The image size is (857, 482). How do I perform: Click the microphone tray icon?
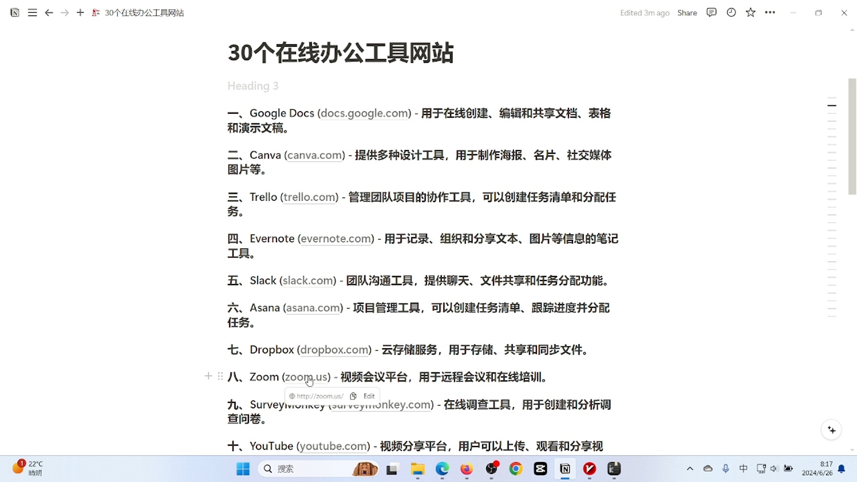tap(726, 469)
